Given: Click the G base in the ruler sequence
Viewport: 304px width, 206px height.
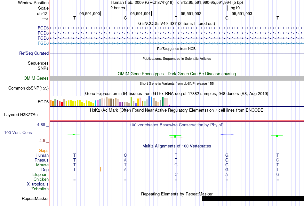Looking at the screenshot, I should [x=227, y=18].
